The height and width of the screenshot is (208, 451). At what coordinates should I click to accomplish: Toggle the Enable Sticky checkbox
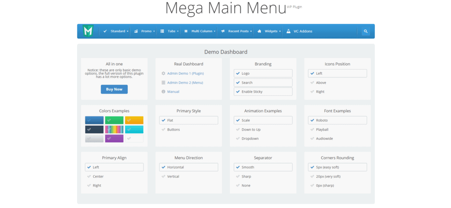[263, 91]
